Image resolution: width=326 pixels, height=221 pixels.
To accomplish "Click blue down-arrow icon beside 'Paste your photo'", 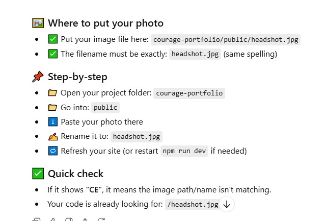I will [x=52, y=122].
